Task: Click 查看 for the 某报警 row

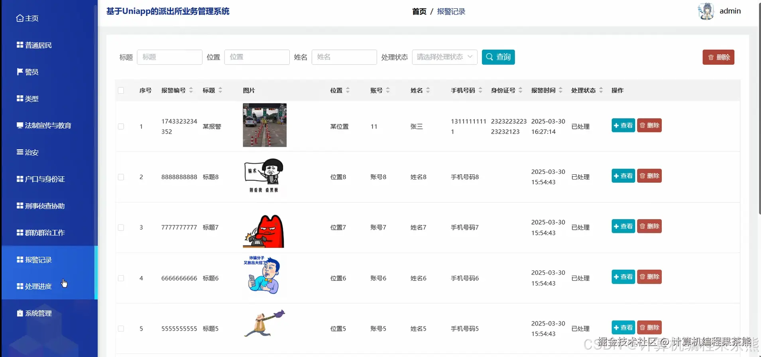Action: [x=623, y=125]
